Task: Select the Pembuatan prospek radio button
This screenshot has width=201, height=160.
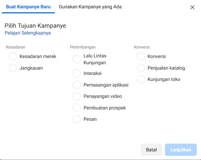Action: pyautogui.click(x=76, y=108)
